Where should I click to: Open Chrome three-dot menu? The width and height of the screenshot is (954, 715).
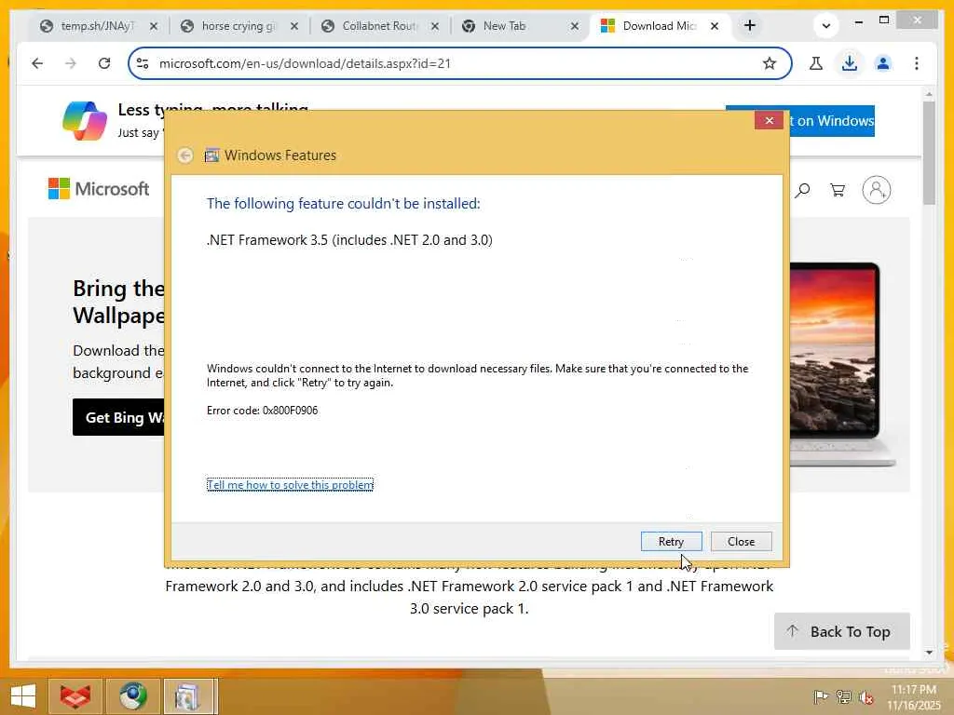(917, 63)
